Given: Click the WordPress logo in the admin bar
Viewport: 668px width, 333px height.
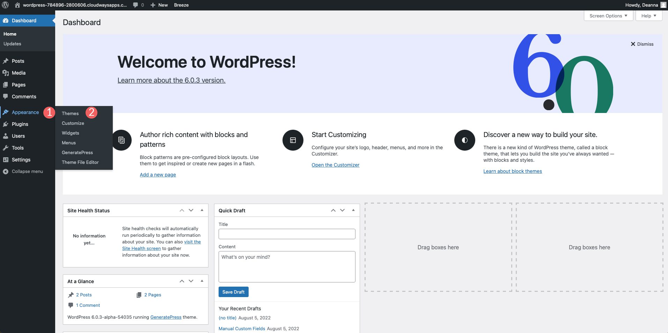Looking at the screenshot, I should coord(5,5).
